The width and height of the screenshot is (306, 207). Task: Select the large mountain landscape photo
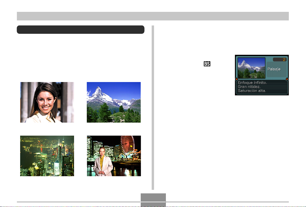(x=114, y=102)
